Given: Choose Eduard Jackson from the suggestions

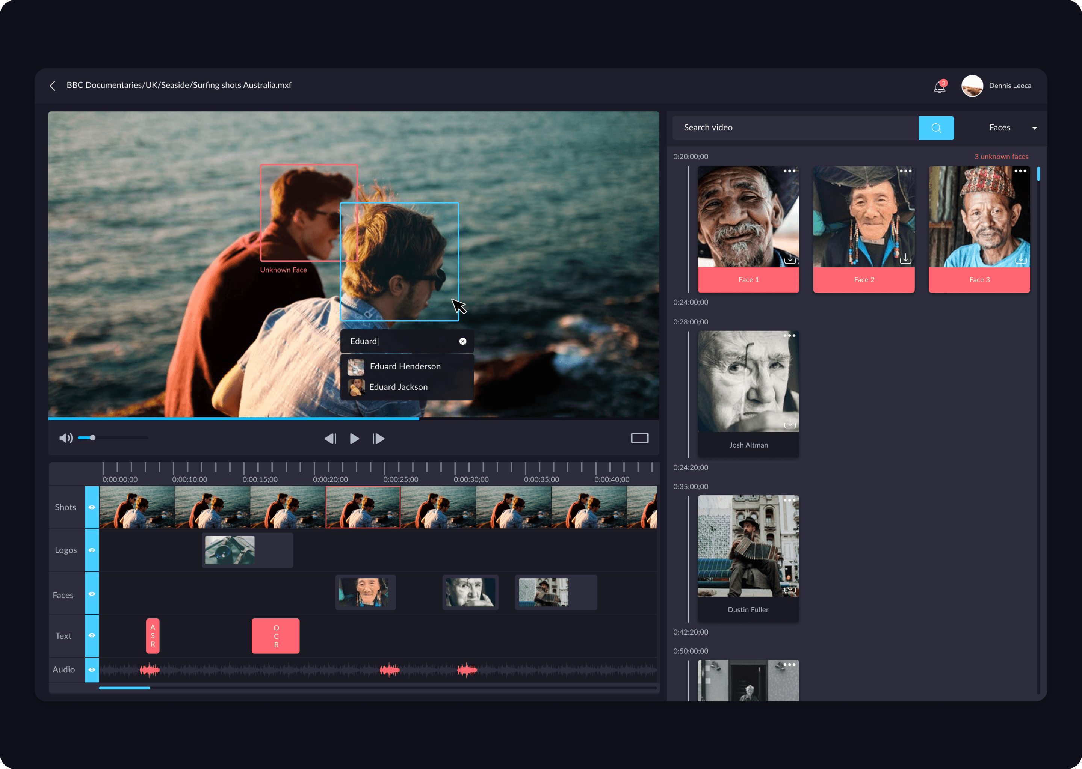Looking at the screenshot, I should (x=398, y=387).
